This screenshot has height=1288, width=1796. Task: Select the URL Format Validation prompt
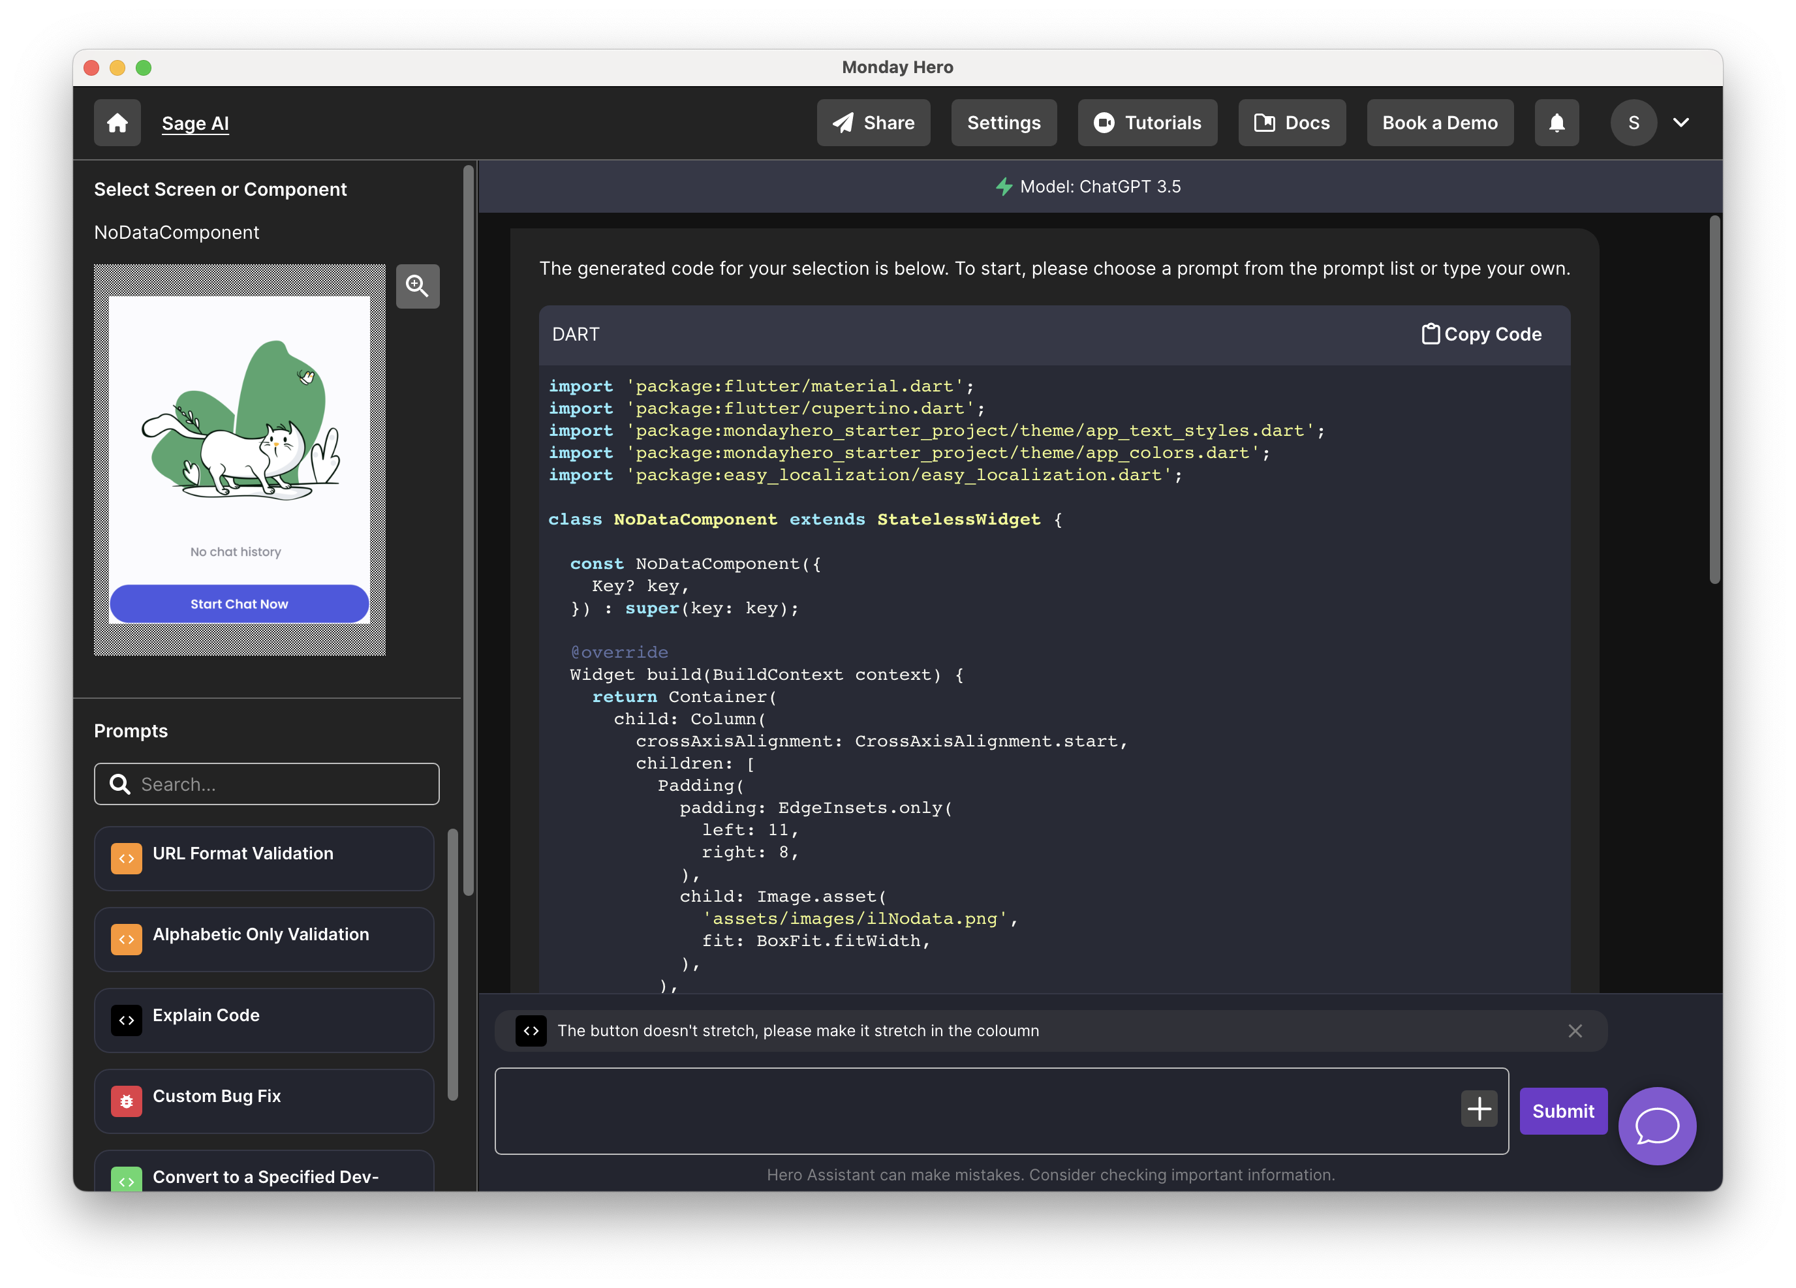click(x=264, y=857)
